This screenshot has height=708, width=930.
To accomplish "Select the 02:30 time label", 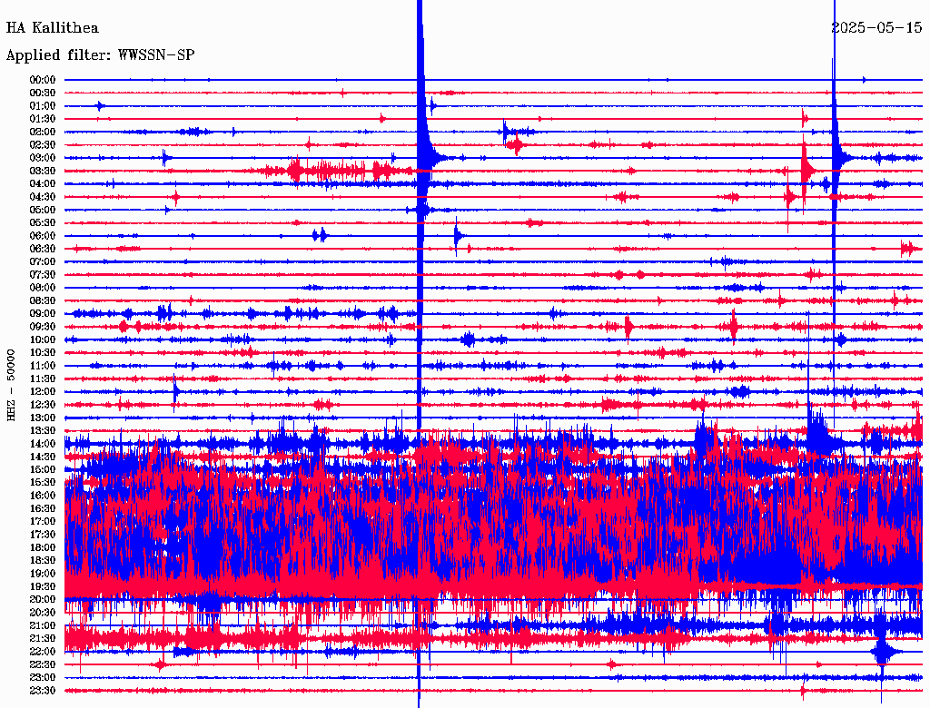I will 43,145.
